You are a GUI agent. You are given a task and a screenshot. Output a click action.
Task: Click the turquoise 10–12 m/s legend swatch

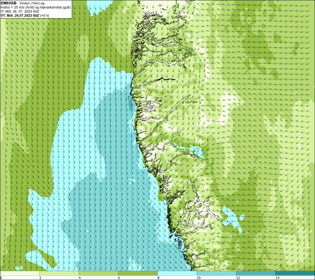(217, 273)
